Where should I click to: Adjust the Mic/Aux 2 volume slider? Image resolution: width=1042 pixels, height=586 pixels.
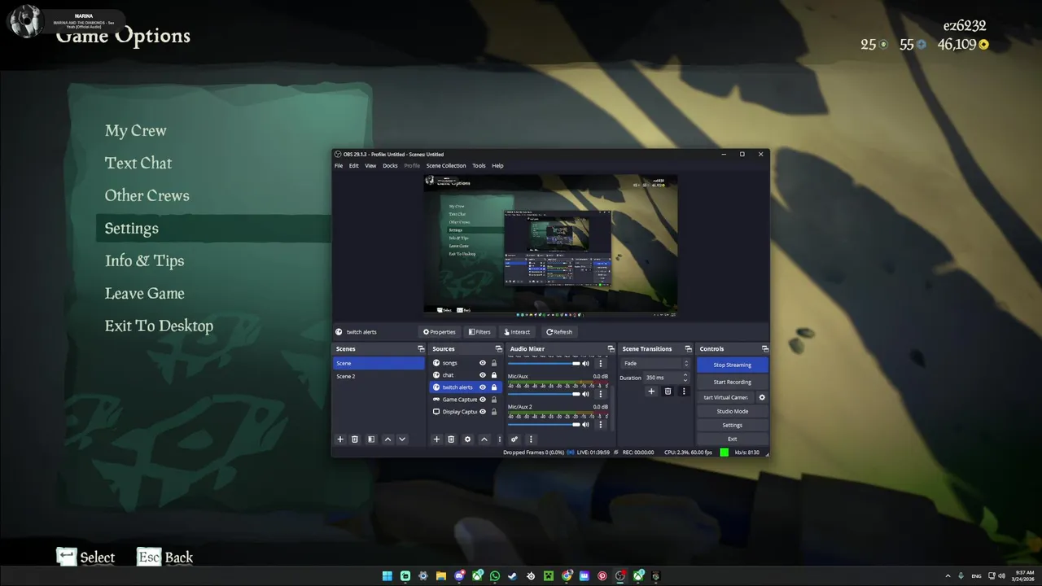[x=543, y=424]
